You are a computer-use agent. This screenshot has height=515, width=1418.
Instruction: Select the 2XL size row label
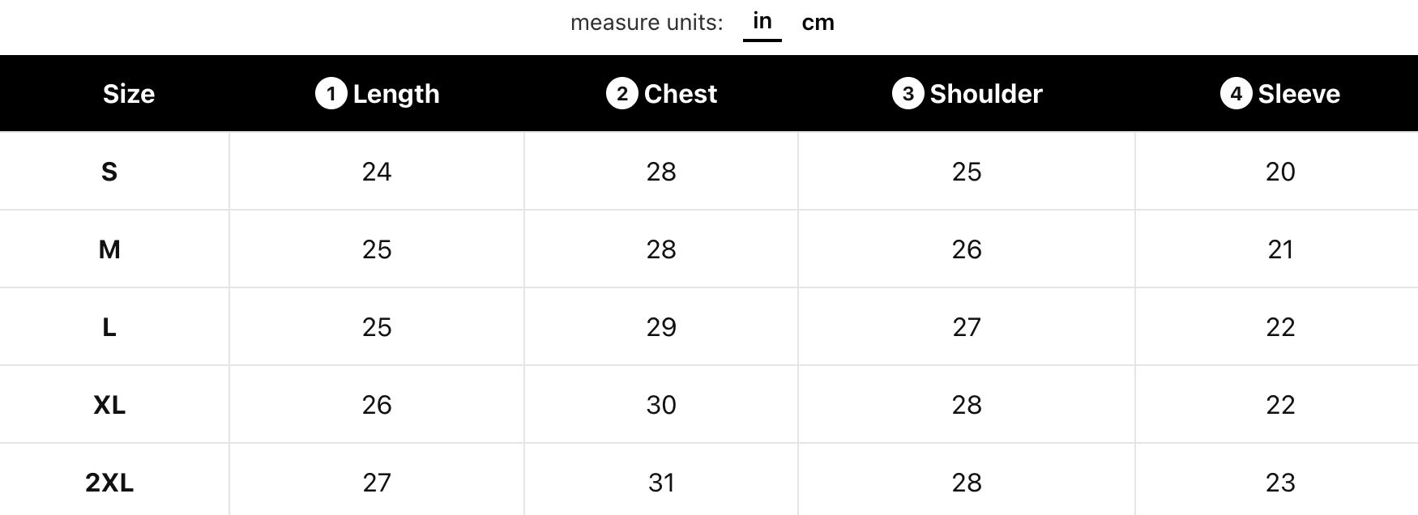pyautogui.click(x=109, y=483)
